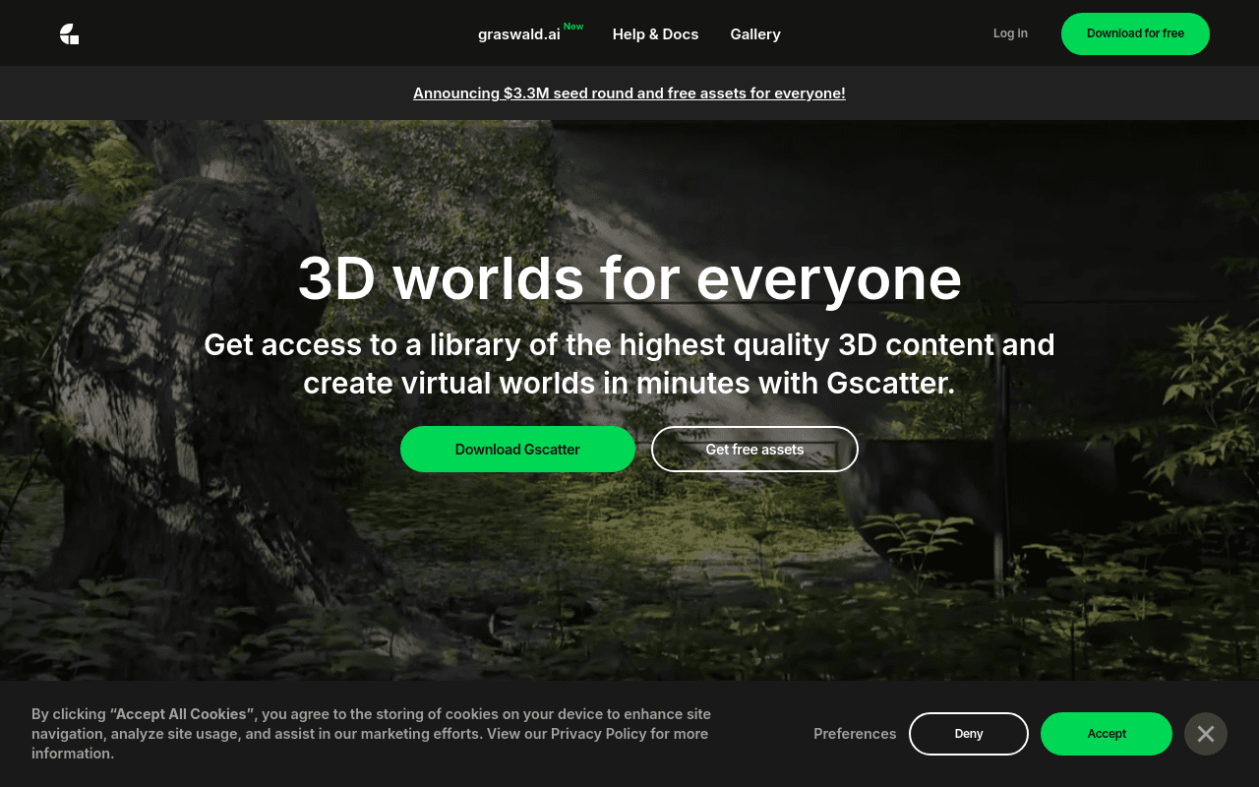Click the Download for free button
The image size is (1259, 787).
pyautogui.click(x=1135, y=33)
